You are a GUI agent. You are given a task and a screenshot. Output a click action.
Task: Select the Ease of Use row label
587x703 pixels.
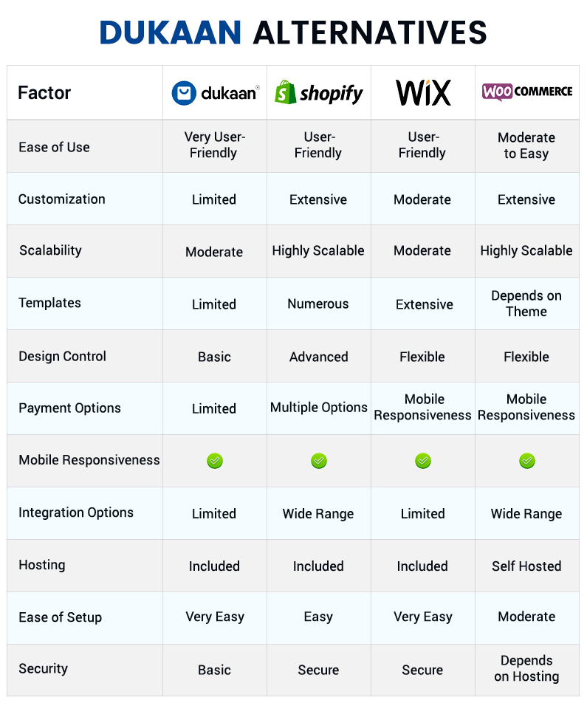[54, 147]
